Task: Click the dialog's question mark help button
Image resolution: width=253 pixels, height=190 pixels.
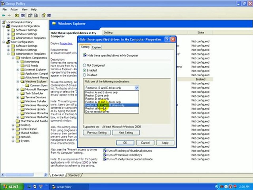Action: click(x=167, y=39)
